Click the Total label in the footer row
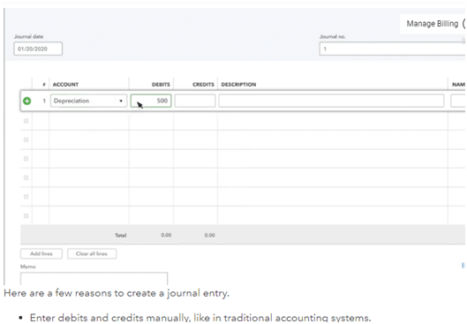This screenshot has height=324, width=467. click(x=121, y=235)
